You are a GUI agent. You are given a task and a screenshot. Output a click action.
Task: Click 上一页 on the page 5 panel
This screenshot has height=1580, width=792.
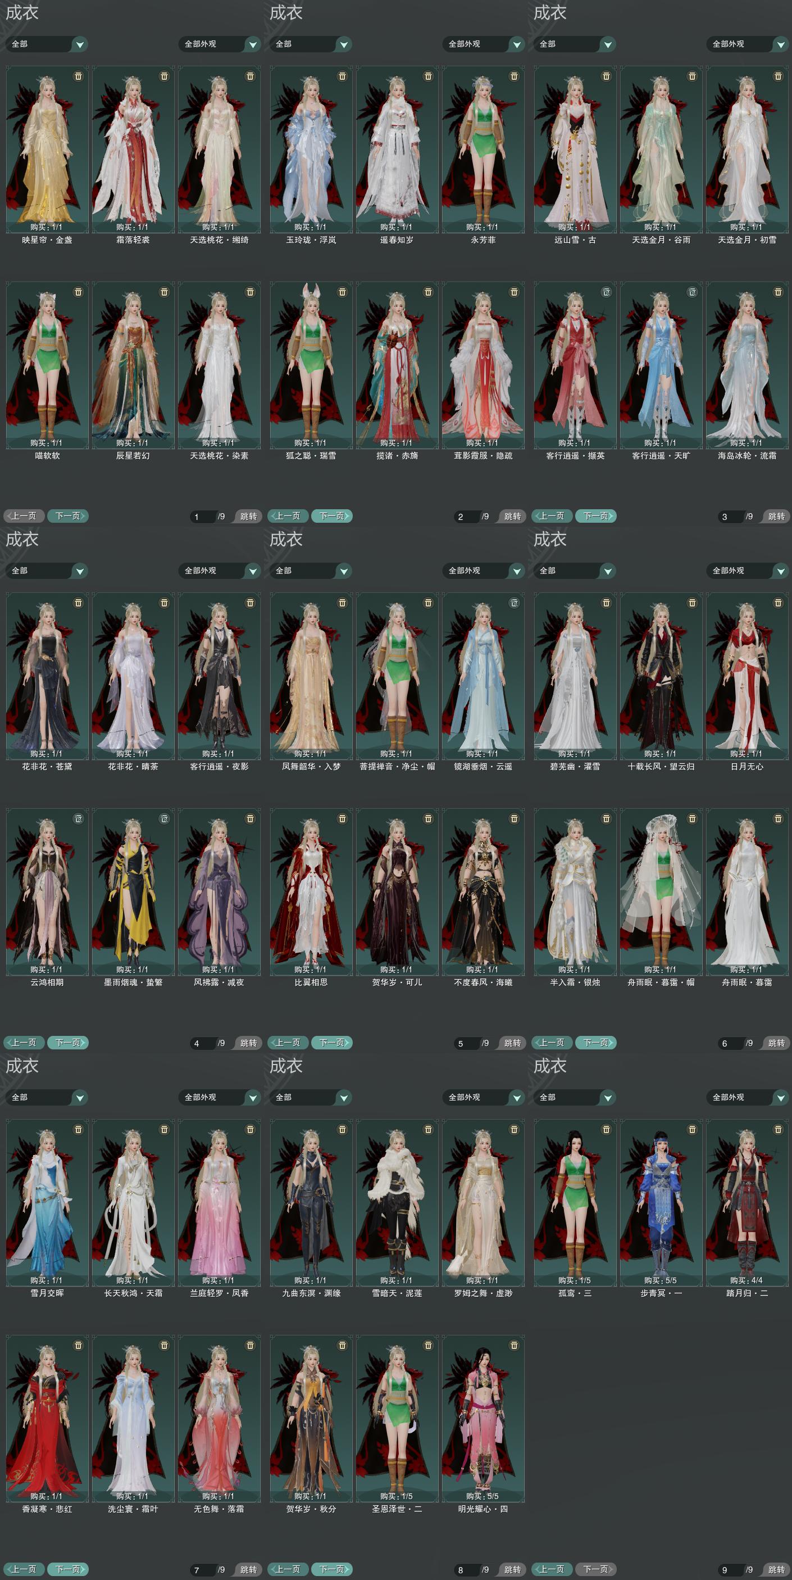click(289, 1043)
